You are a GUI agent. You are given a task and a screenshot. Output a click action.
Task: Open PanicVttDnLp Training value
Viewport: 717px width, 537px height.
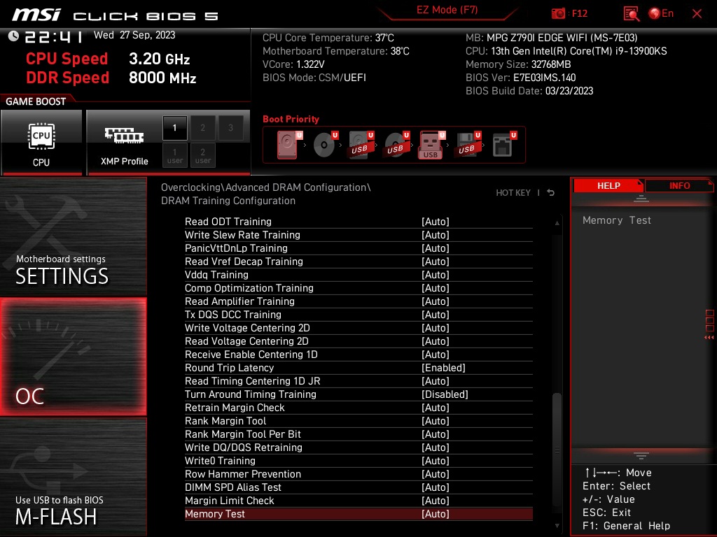[436, 248]
